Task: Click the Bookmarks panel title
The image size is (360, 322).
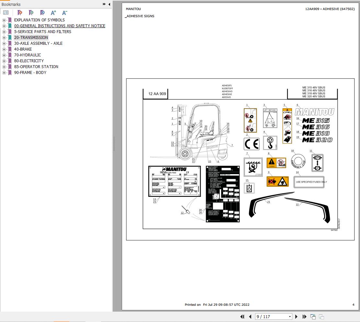Action: 11,4
